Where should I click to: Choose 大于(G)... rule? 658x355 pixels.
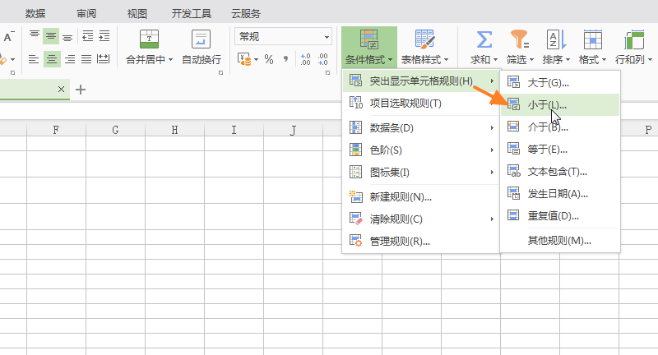tap(560, 82)
